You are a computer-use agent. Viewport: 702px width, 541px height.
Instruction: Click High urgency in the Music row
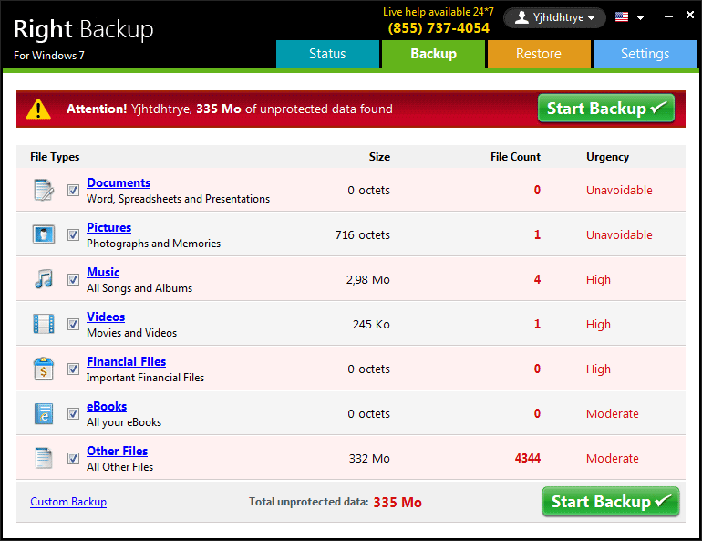click(598, 280)
